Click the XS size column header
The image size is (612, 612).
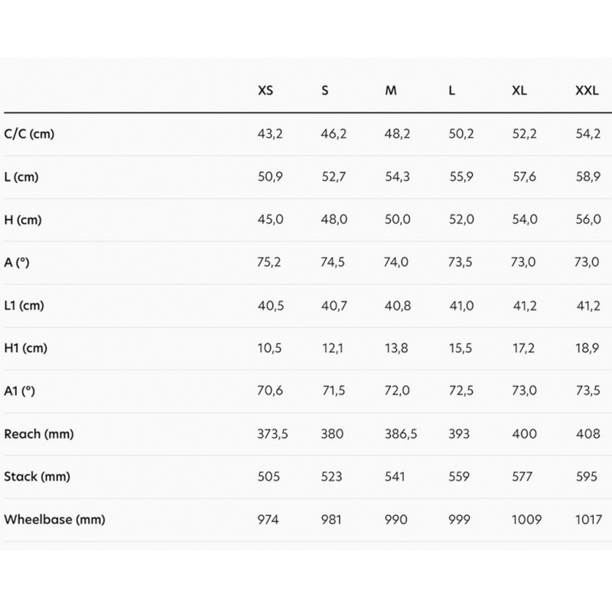tap(265, 90)
